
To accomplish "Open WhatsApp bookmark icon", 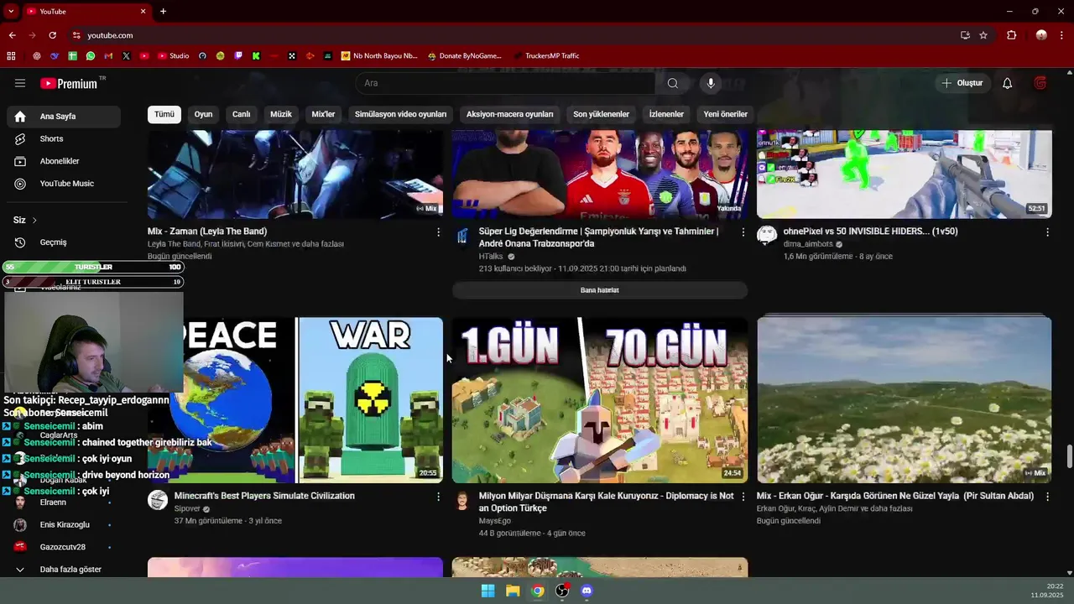I will tap(91, 56).
